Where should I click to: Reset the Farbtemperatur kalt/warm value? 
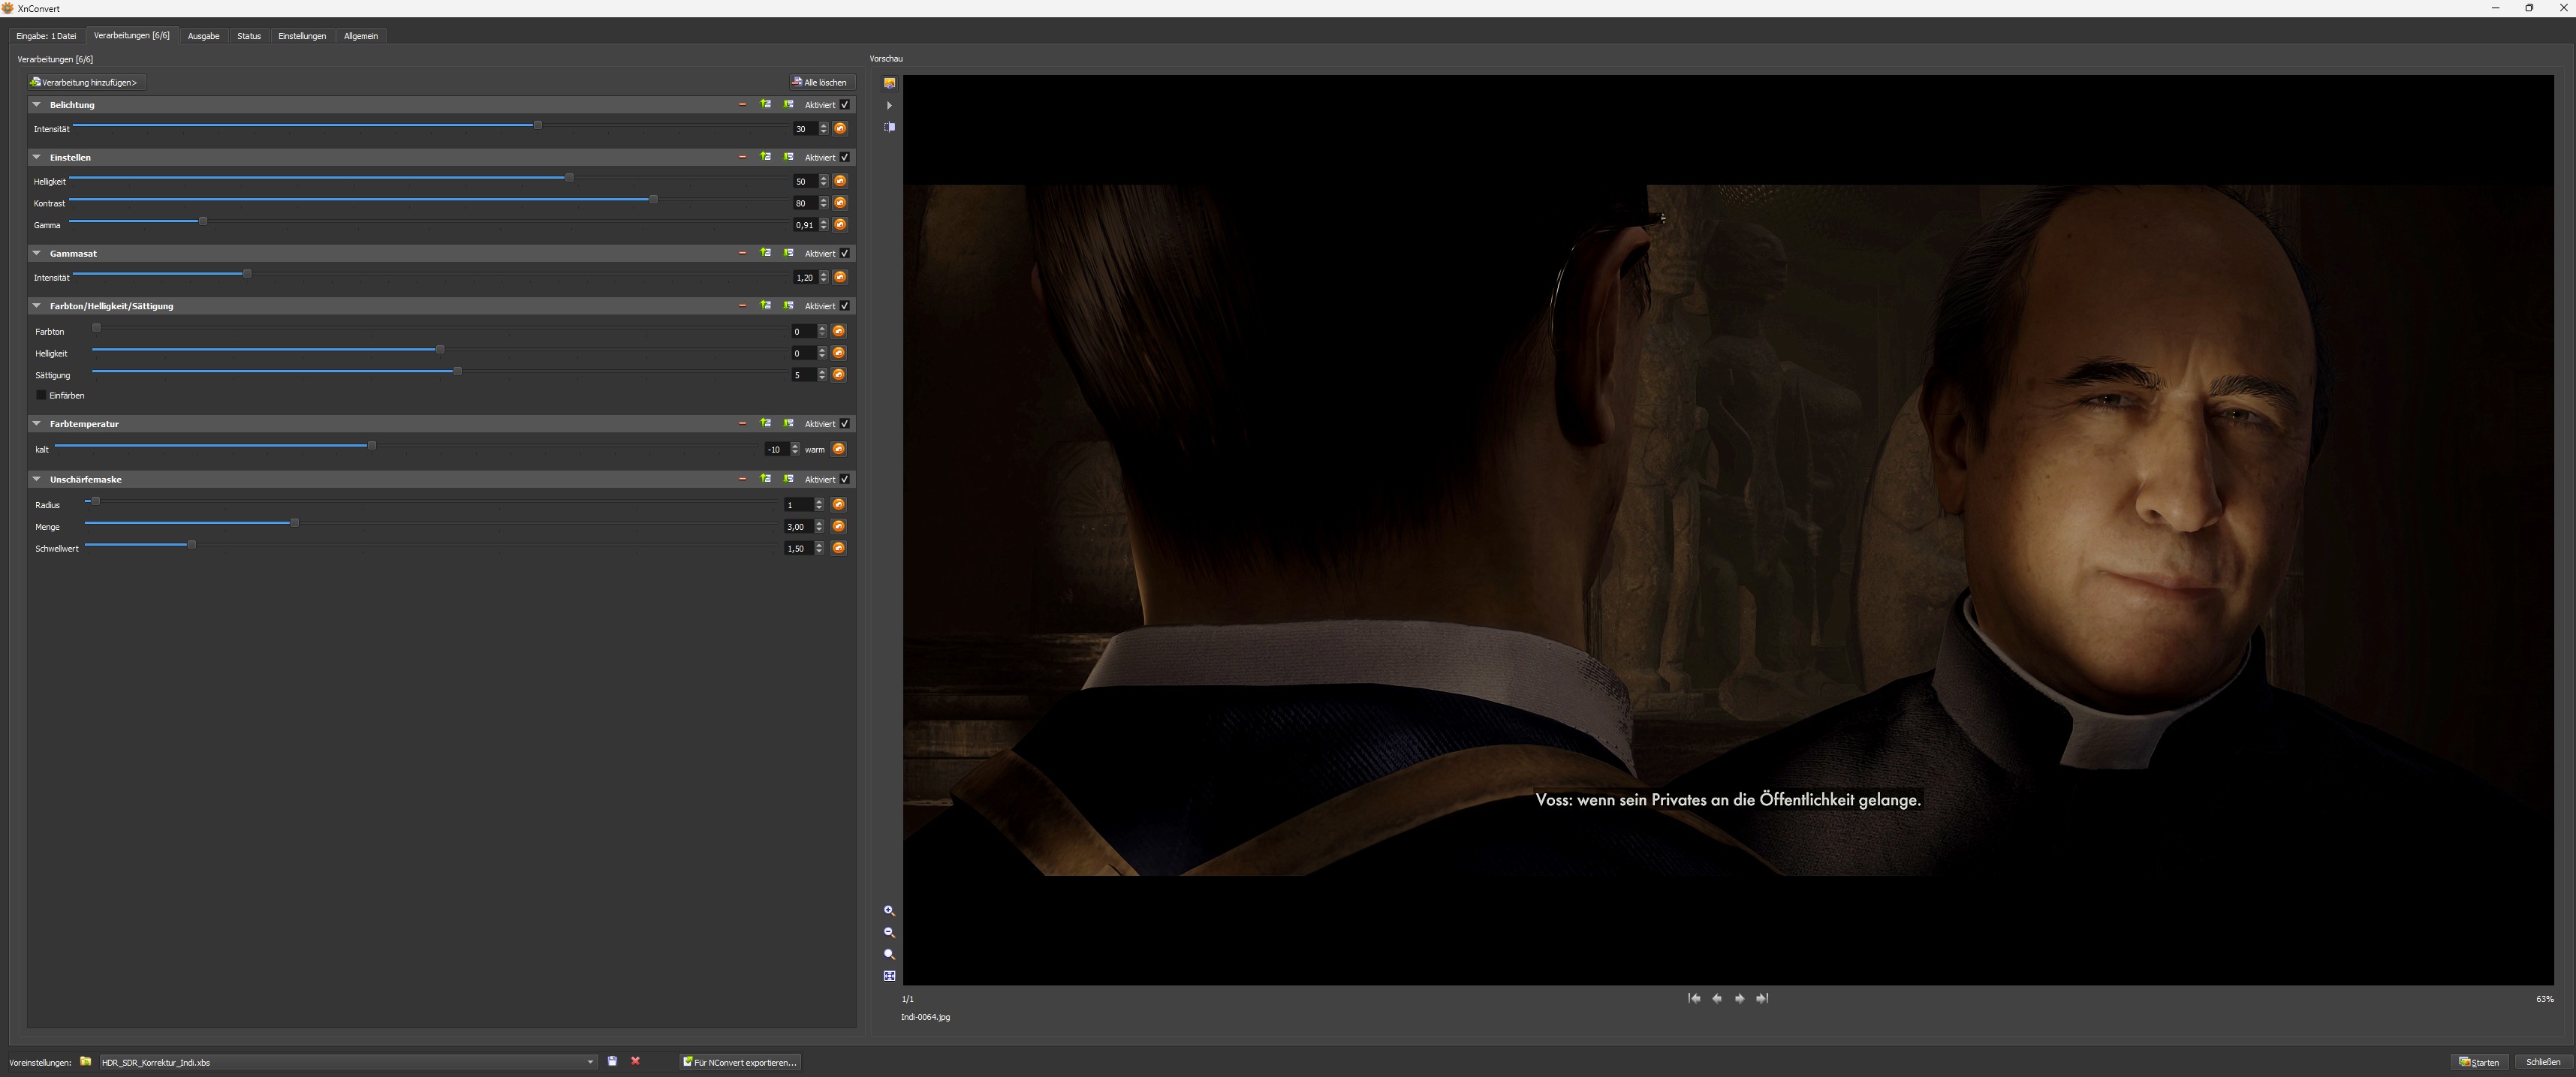click(x=838, y=449)
